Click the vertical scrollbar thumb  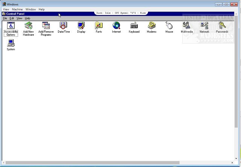tap(236, 72)
